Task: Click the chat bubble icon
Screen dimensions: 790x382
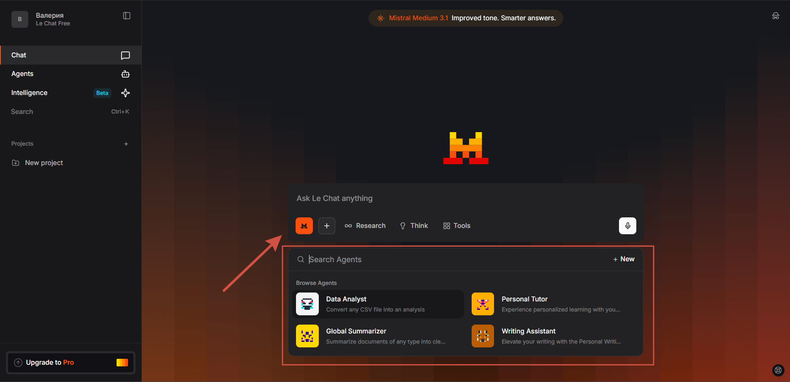Action: 125,55
